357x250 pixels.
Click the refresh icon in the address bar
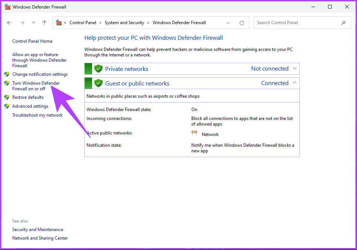[242, 23]
